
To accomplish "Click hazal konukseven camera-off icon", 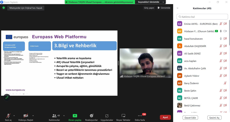I will pyautogui.click(x=225, y=39).
